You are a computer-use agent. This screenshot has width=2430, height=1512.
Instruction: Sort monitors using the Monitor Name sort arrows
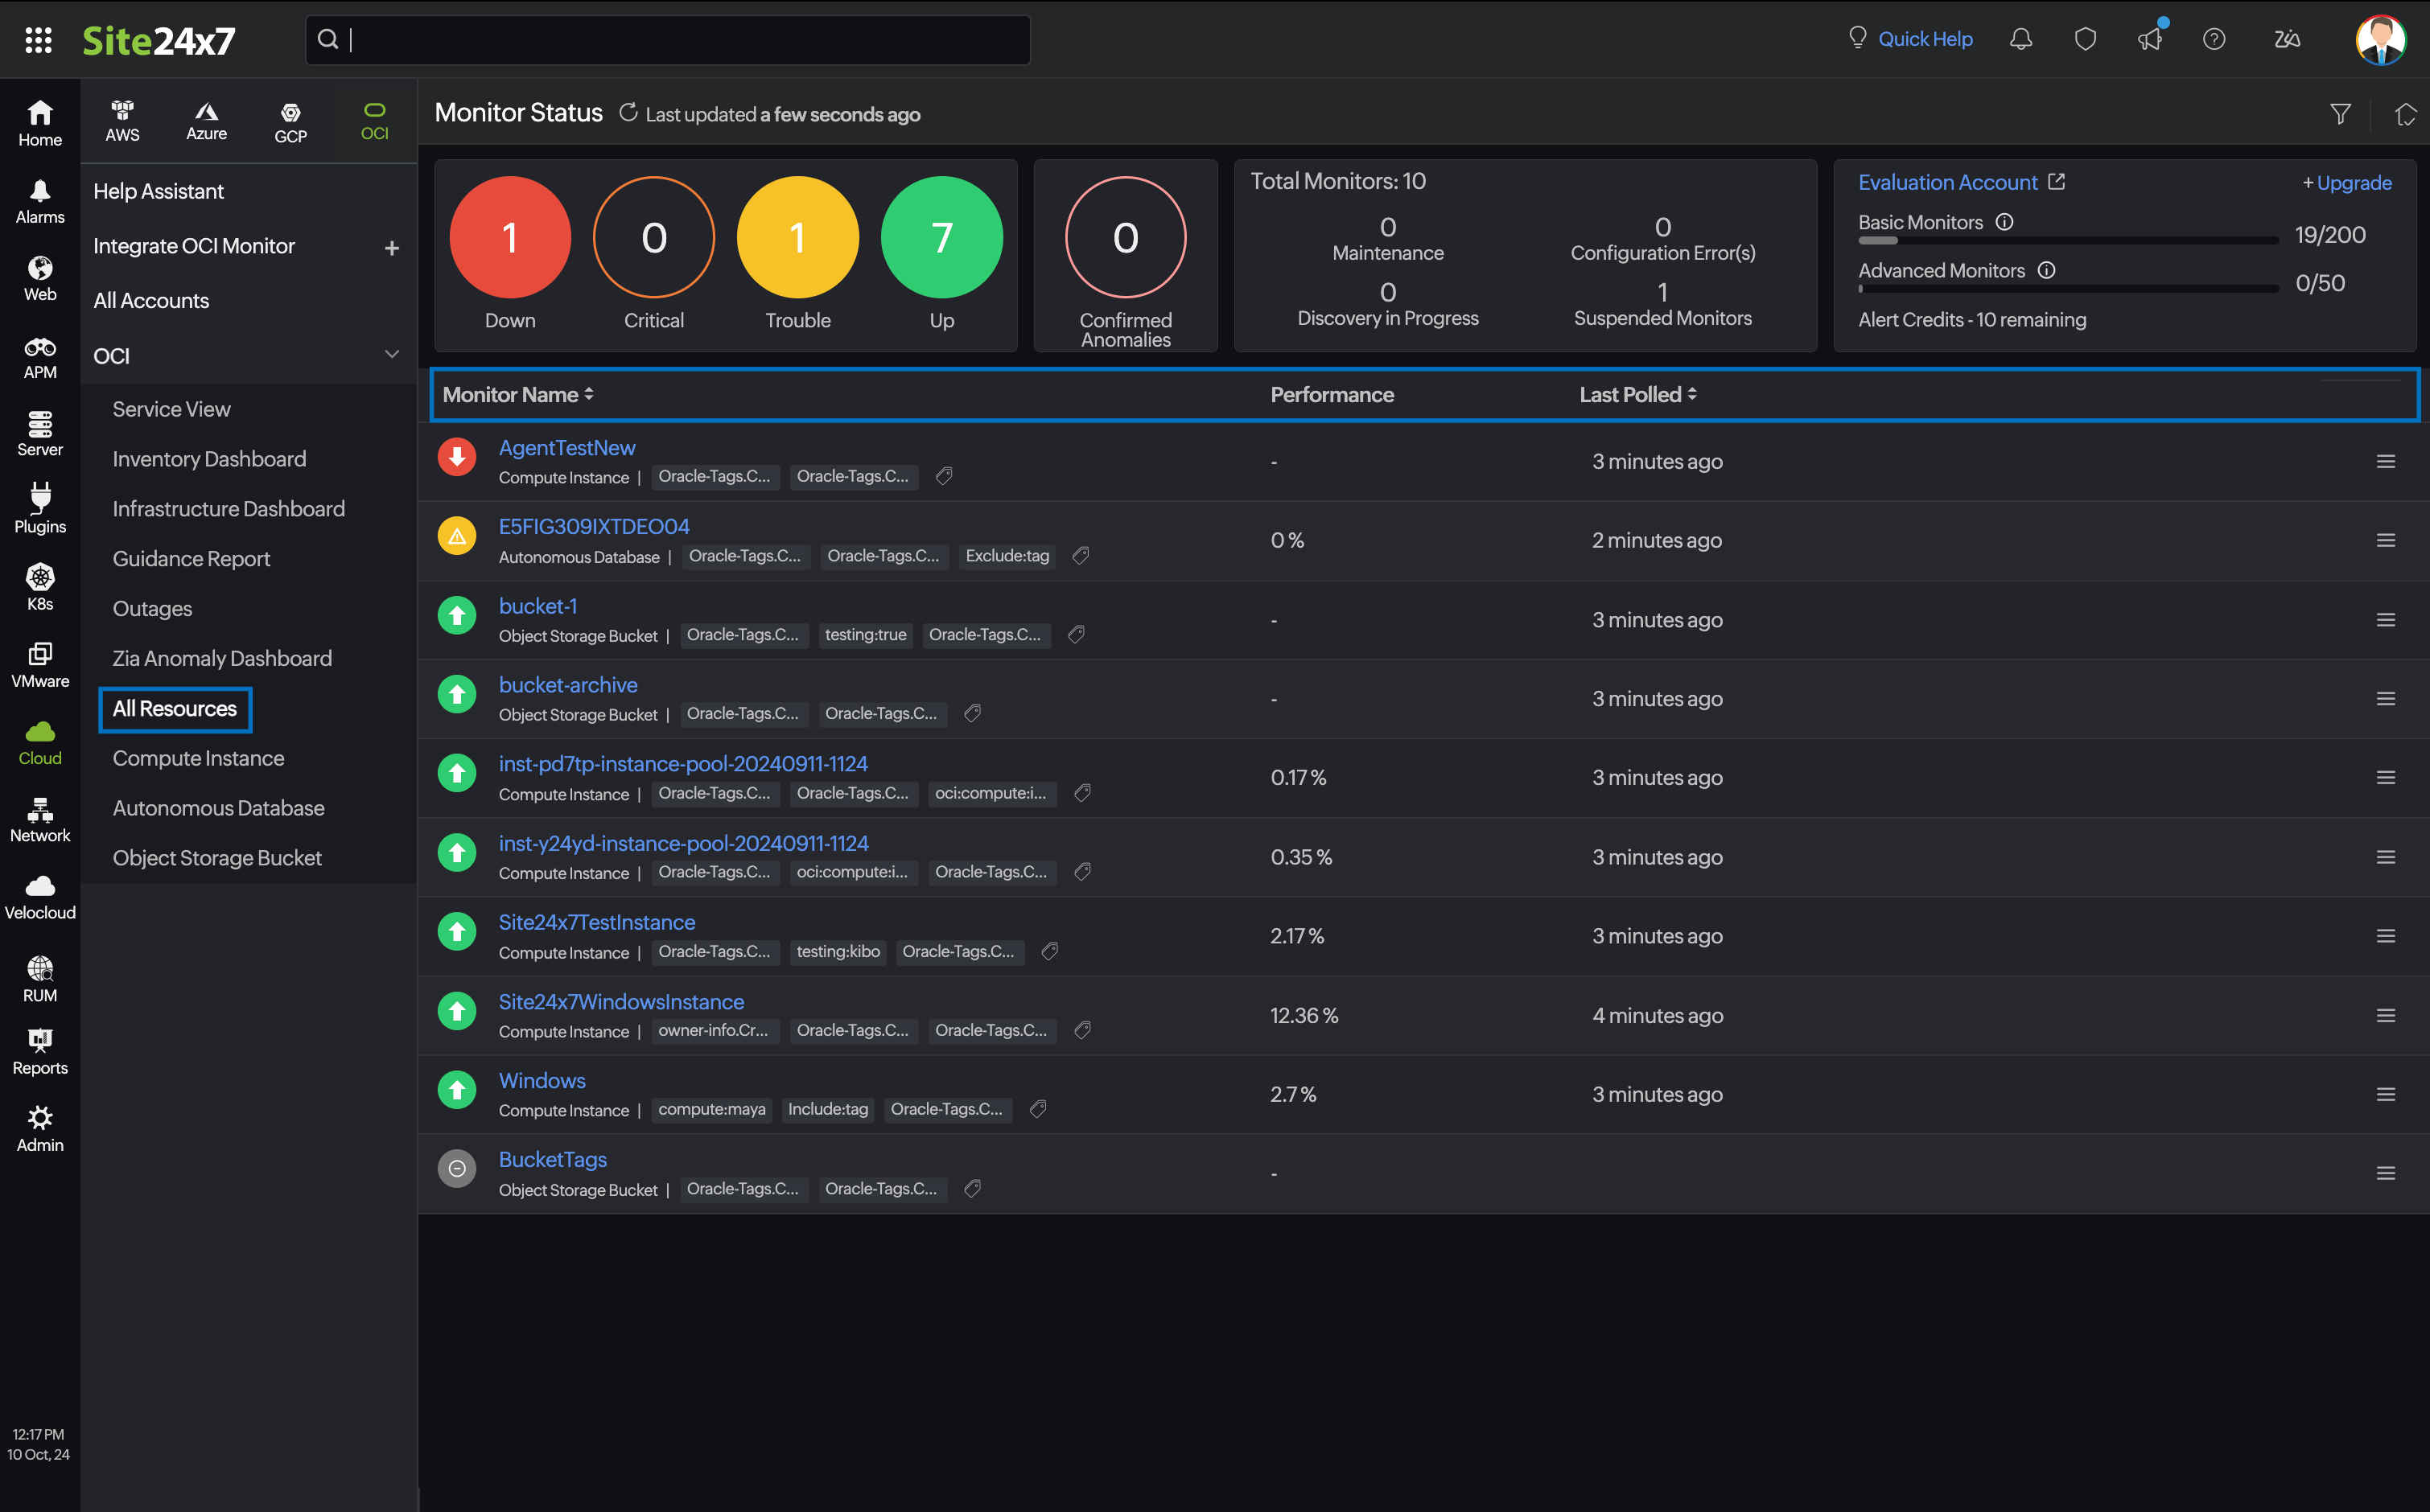click(588, 394)
